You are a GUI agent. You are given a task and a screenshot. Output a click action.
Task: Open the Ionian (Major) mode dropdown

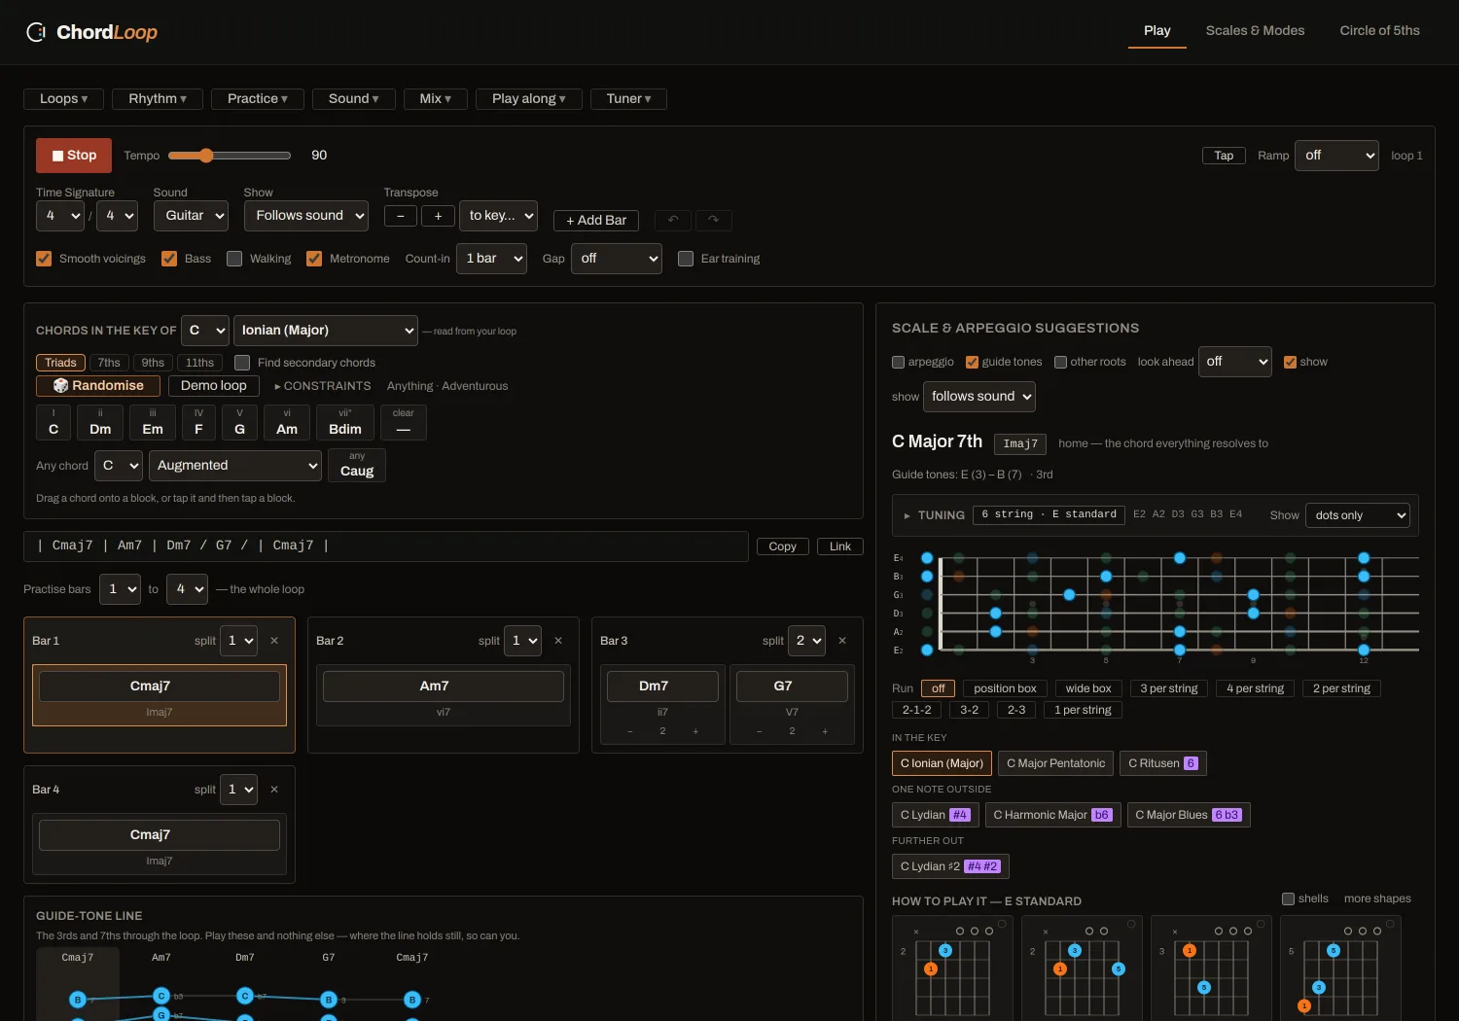pyautogui.click(x=326, y=331)
